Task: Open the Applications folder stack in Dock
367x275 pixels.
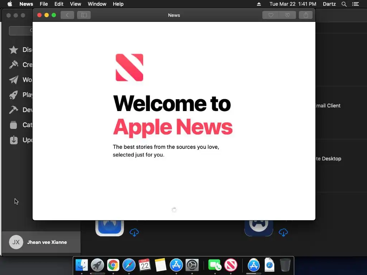Action: (254, 265)
